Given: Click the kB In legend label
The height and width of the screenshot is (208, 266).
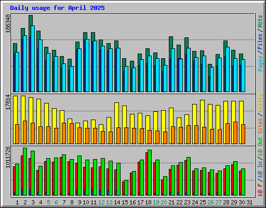Looking at the screenshot, I should 260,170.
